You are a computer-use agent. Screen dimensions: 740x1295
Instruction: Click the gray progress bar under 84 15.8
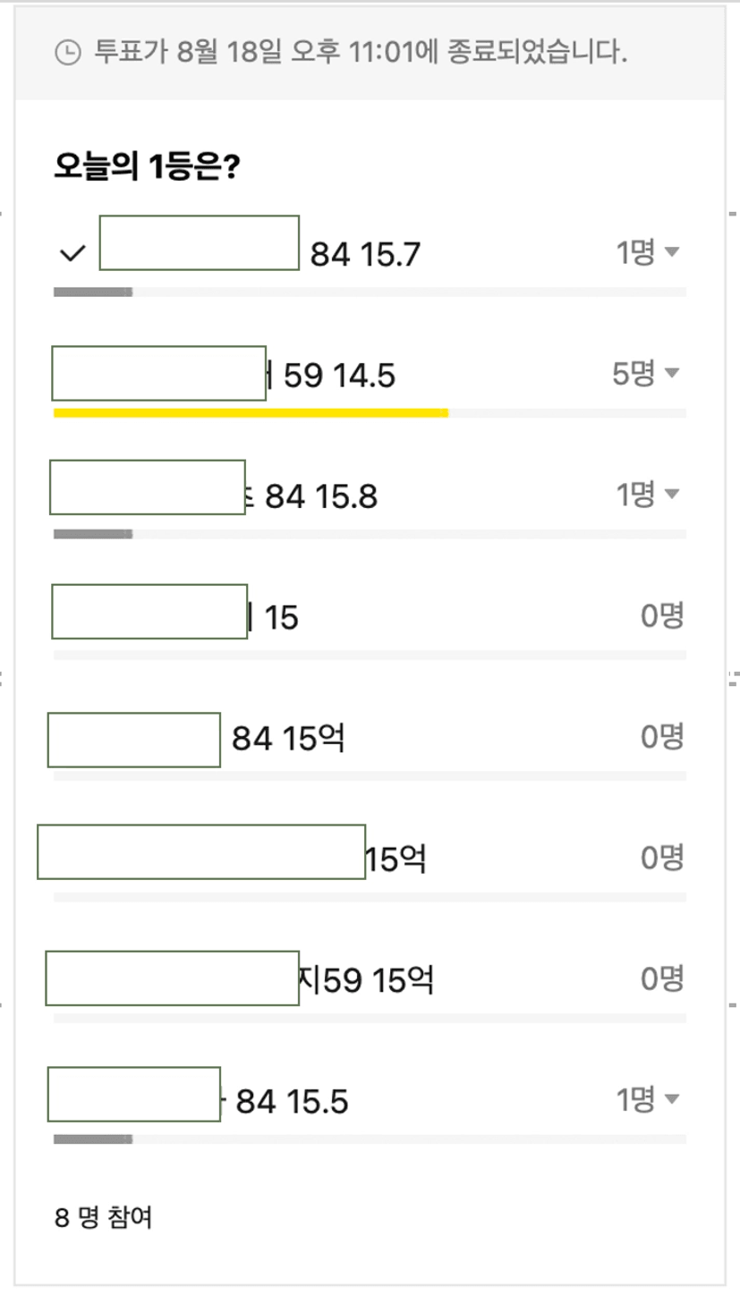click(93, 534)
